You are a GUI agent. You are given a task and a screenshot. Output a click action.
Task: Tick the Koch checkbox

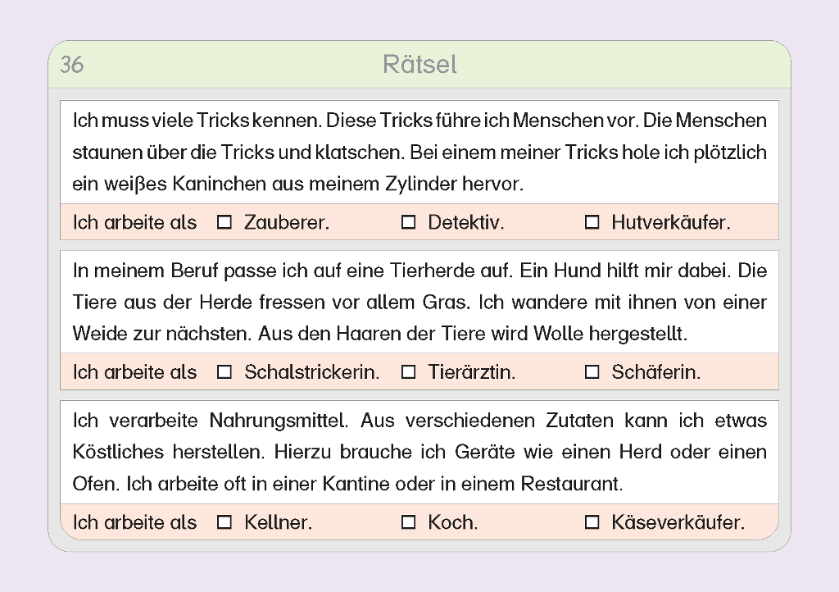point(408,522)
